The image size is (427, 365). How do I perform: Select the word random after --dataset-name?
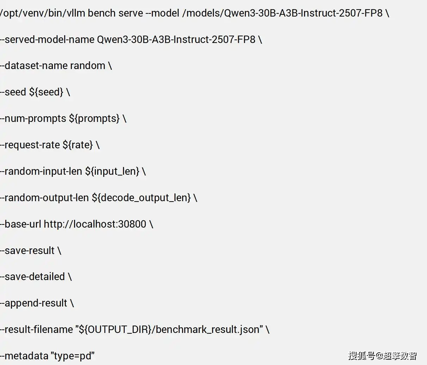[x=87, y=66]
